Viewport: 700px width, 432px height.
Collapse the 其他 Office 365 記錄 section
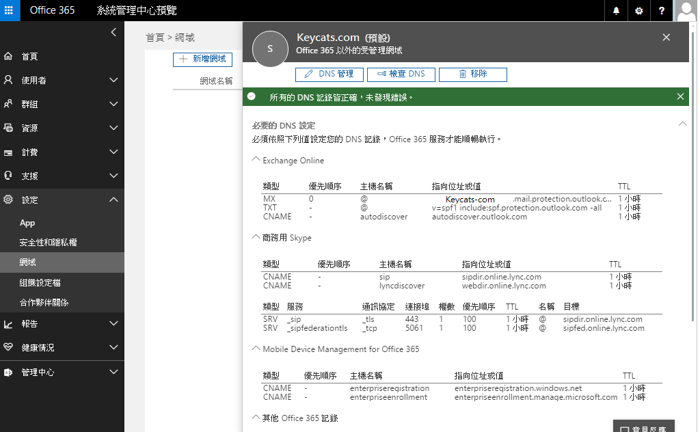click(x=256, y=417)
